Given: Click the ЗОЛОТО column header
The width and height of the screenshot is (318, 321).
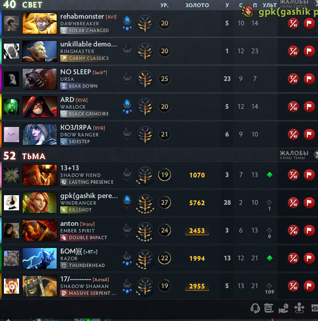Looking at the screenshot, I should click(x=197, y=5).
